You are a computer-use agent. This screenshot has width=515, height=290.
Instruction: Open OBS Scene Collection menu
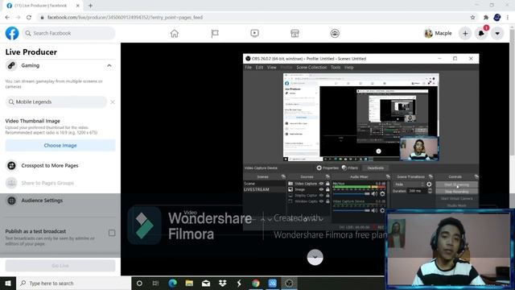click(x=311, y=68)
